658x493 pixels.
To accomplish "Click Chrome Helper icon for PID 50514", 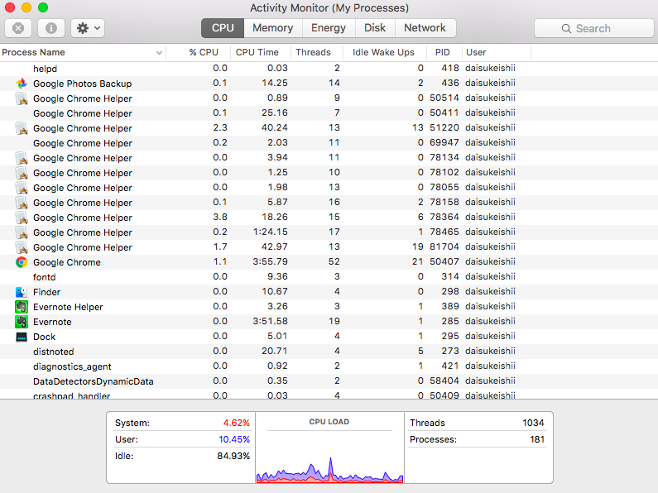I will [x=22, y=98].
